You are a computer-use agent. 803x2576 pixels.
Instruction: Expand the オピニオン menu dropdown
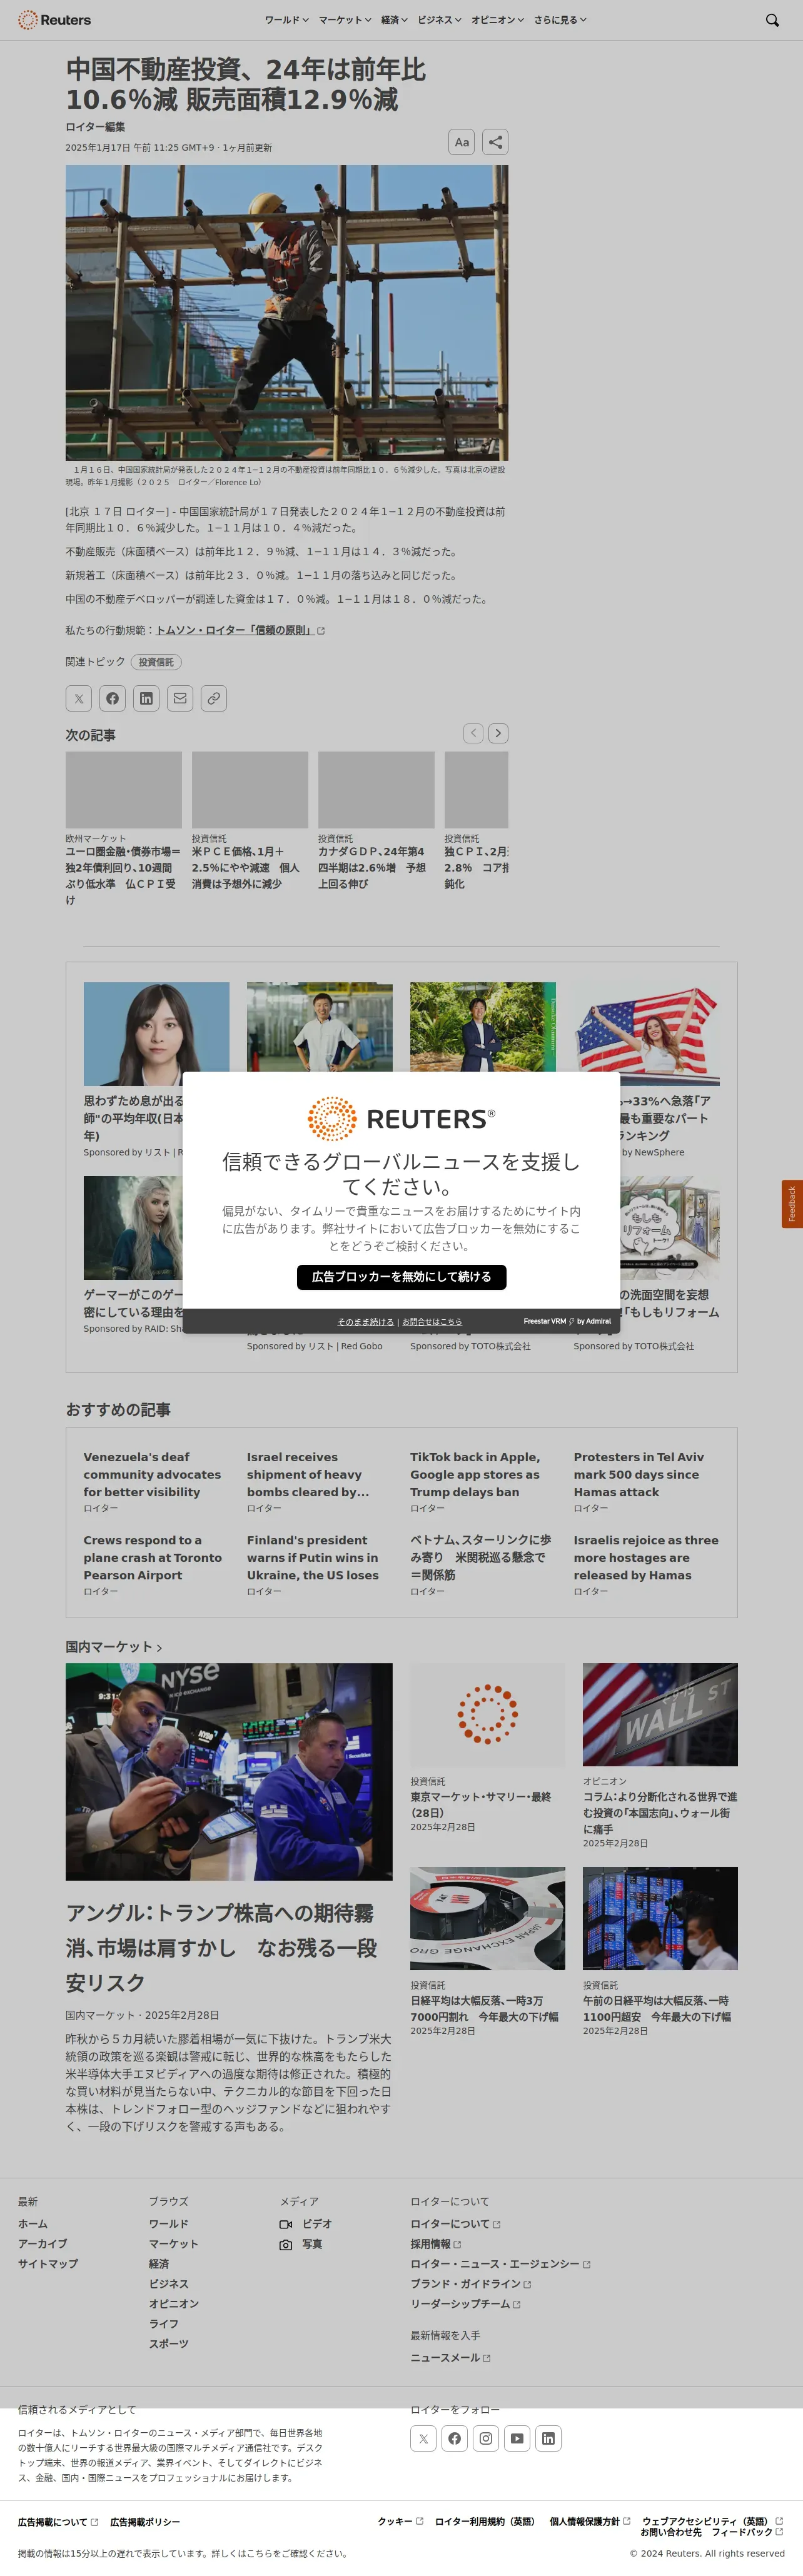click(x=497, y=20)
